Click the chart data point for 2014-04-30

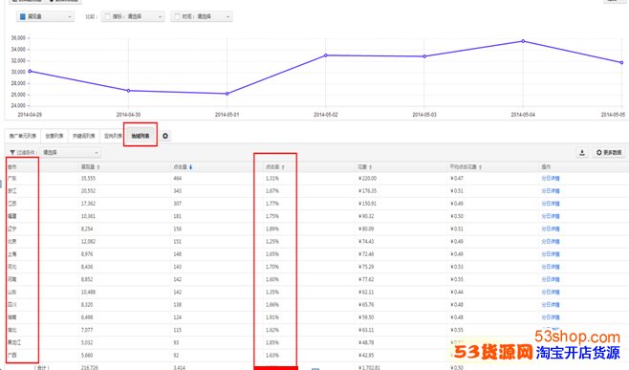coord(128,91)
